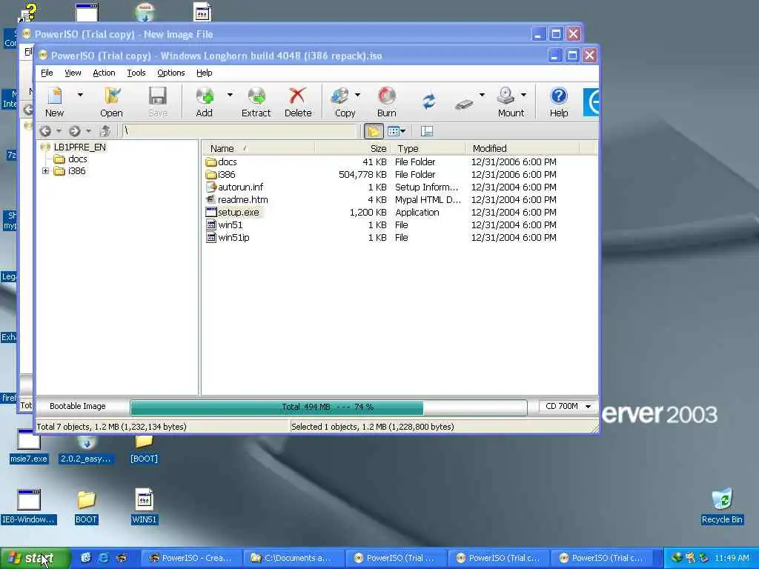Open C:\Documents a... taskbar button
Viewport: 759px width, 569px height.
294,559
